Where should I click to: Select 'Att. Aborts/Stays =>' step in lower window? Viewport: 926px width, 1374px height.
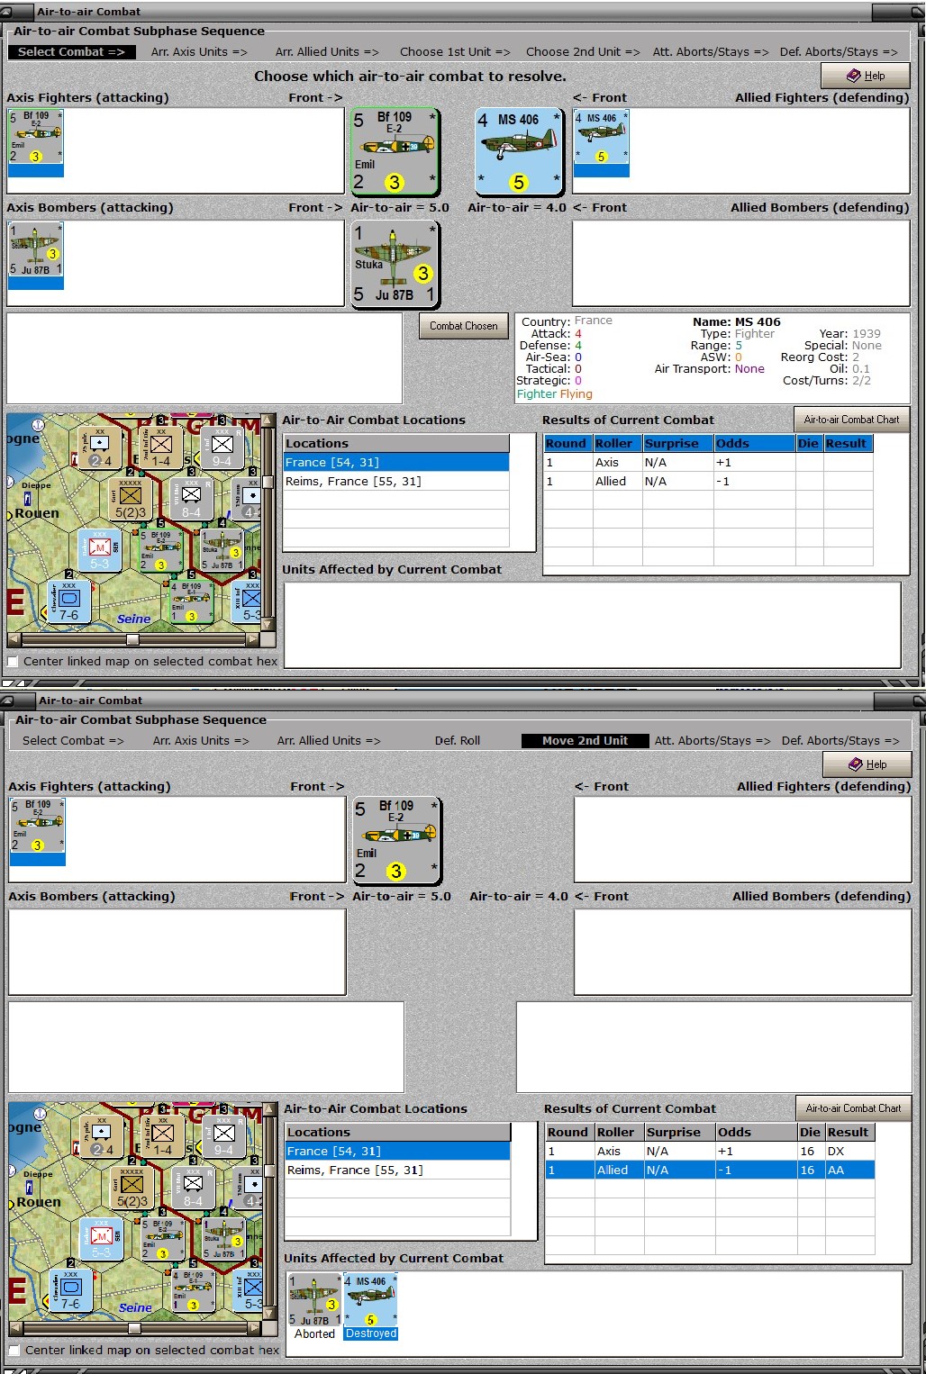[x=713, y=741]
